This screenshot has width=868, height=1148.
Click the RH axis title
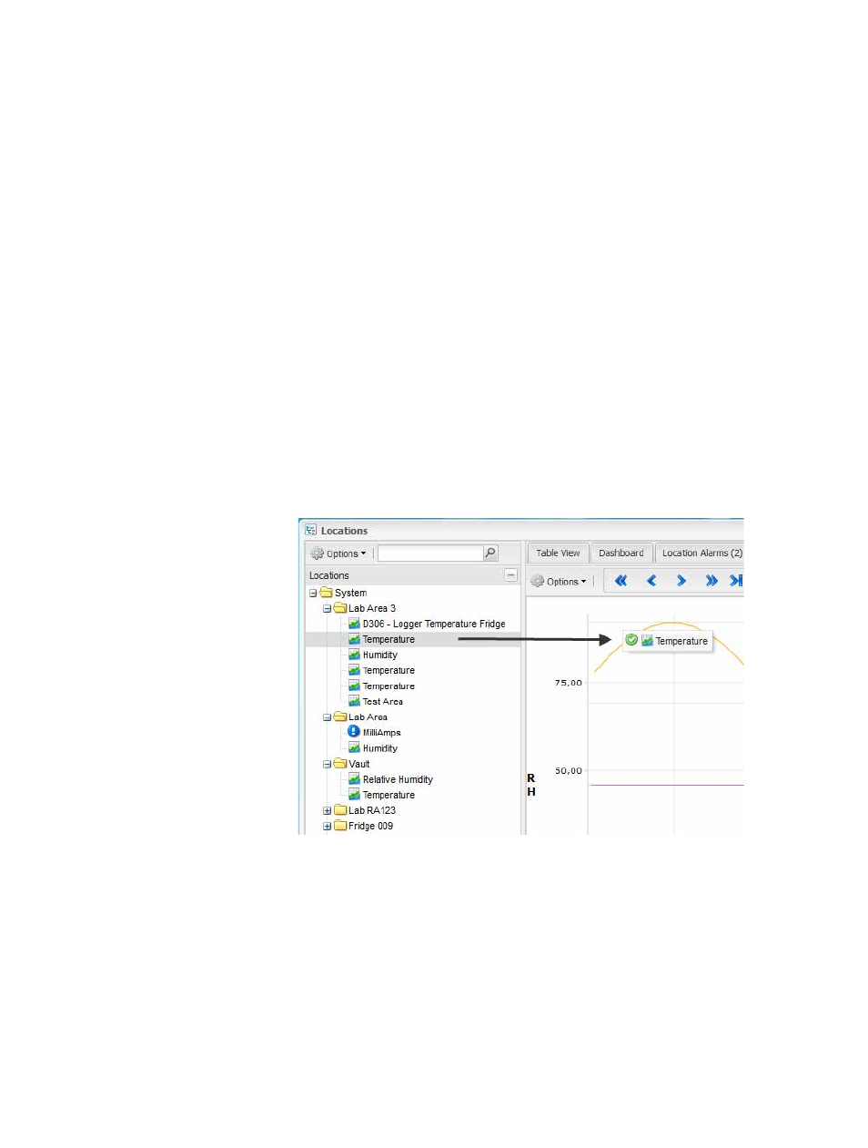[x=531, y=785]
